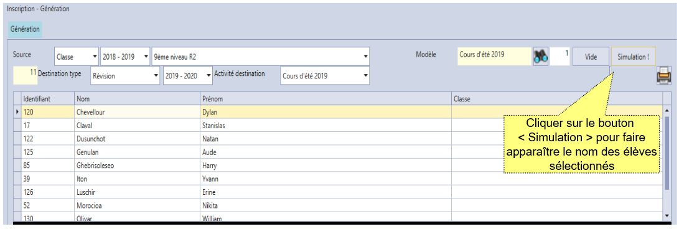Click the printer icon
The width and height of the screenshot is (679, 229).
[x=664, y=75]
